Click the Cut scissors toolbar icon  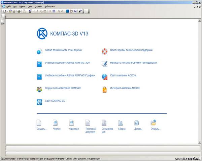click(37, 11)
